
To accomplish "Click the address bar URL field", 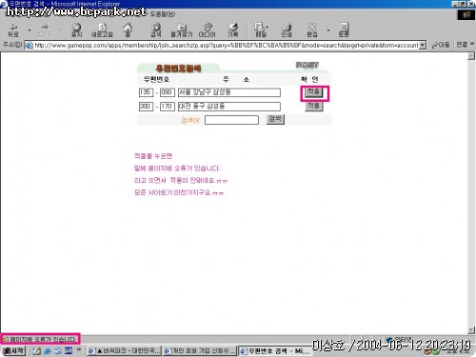I will [x=226, y=46].
